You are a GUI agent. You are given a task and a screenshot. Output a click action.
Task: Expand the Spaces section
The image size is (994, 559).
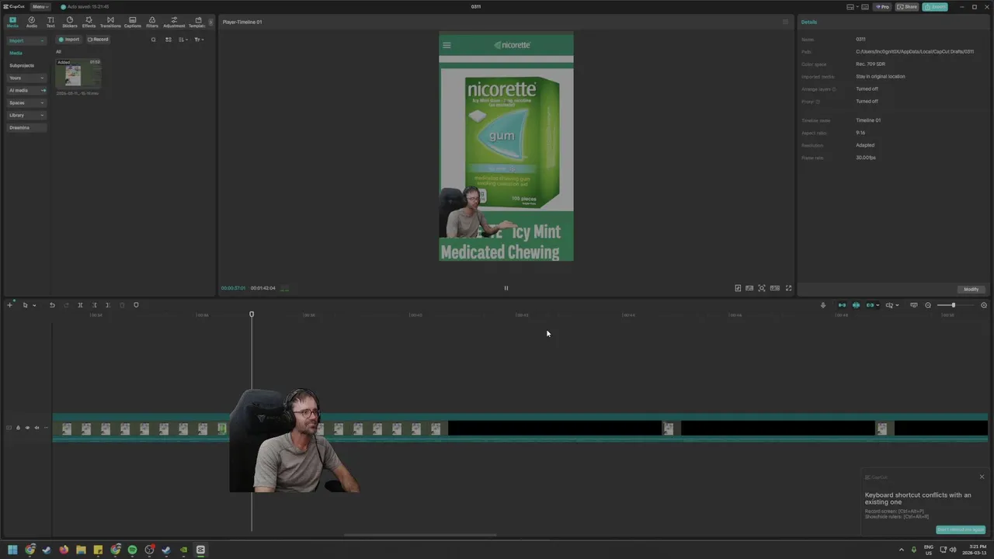[x=26, y=102]
